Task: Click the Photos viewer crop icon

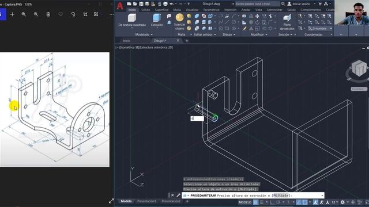Action: click(x=85, y=14)
